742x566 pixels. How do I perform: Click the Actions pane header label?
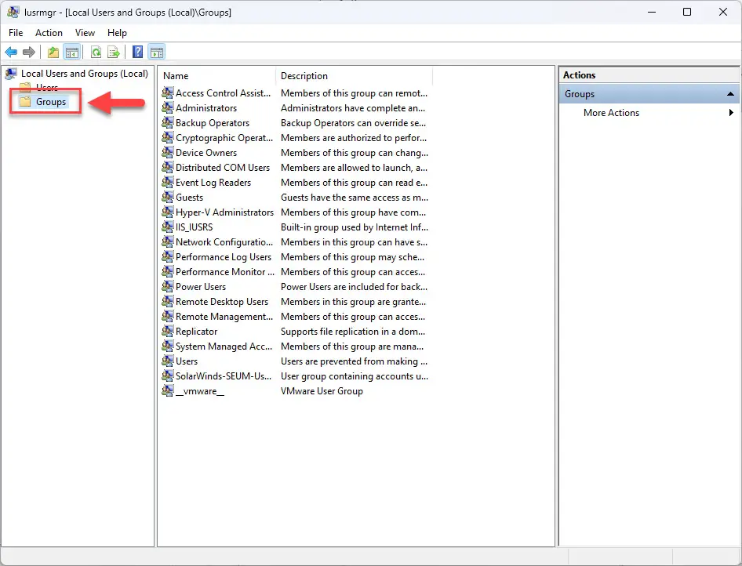579,75
